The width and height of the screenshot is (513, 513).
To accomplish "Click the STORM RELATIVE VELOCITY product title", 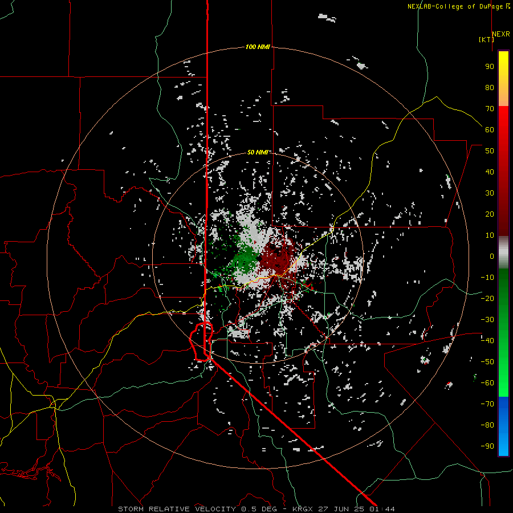I will pyautogui.click(x=177, y=509).
